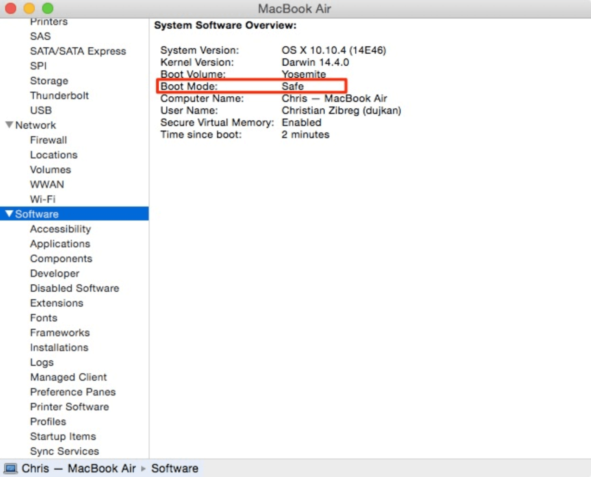
Task: Collapse the Software section
Action: (9, 213)
